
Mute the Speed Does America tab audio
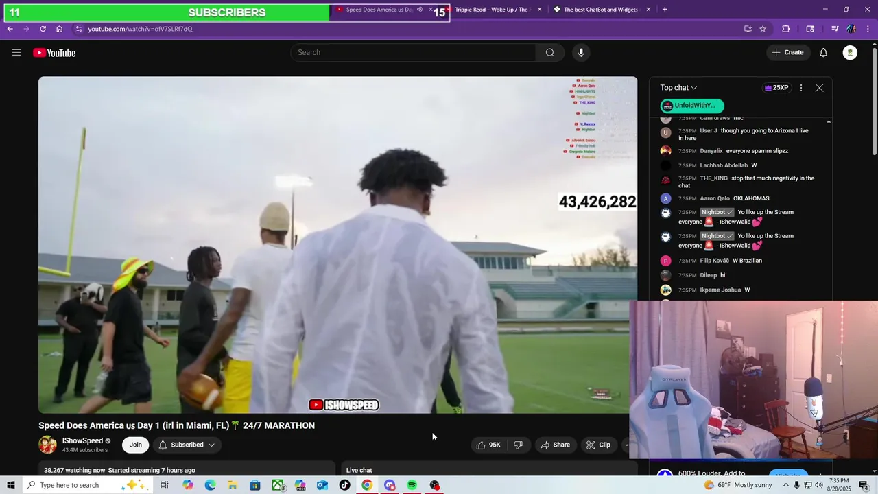tap(420, 10)
